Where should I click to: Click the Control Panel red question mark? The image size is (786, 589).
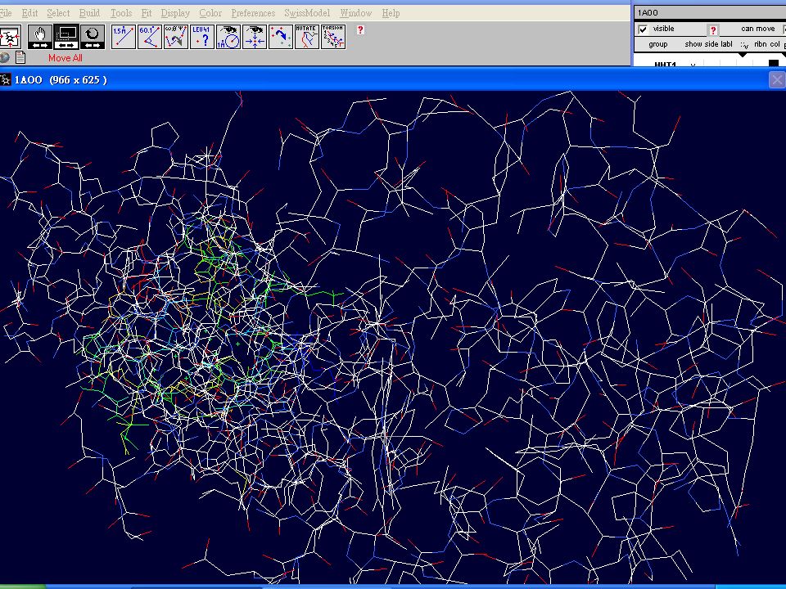(713, 30)
